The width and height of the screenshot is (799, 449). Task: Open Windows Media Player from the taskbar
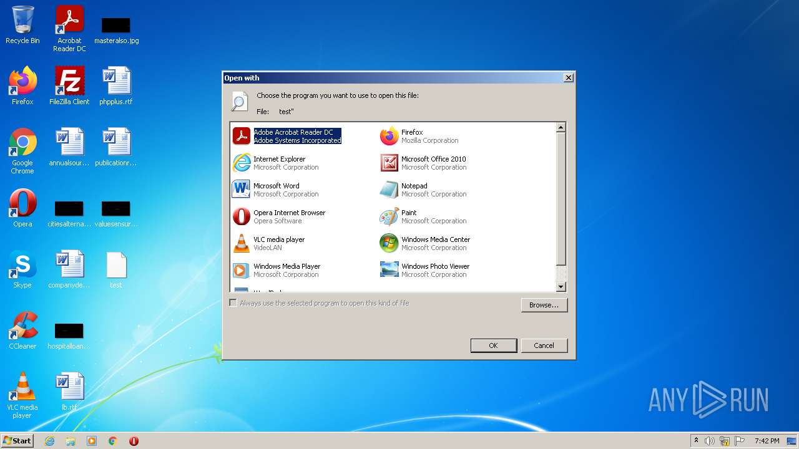[92, 441]
